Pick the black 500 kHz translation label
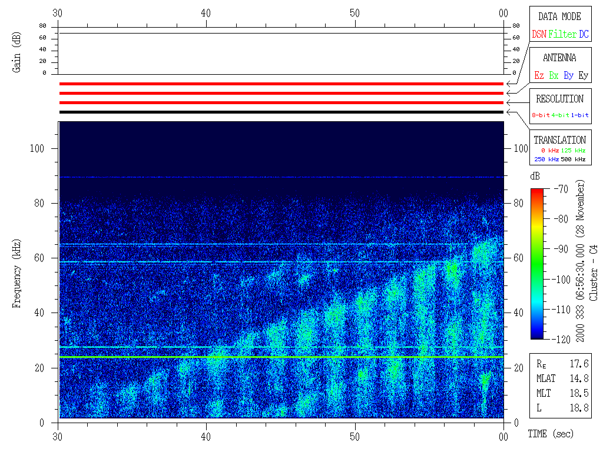This screenshot has width=603, height=452. click(x=573, y=159)
